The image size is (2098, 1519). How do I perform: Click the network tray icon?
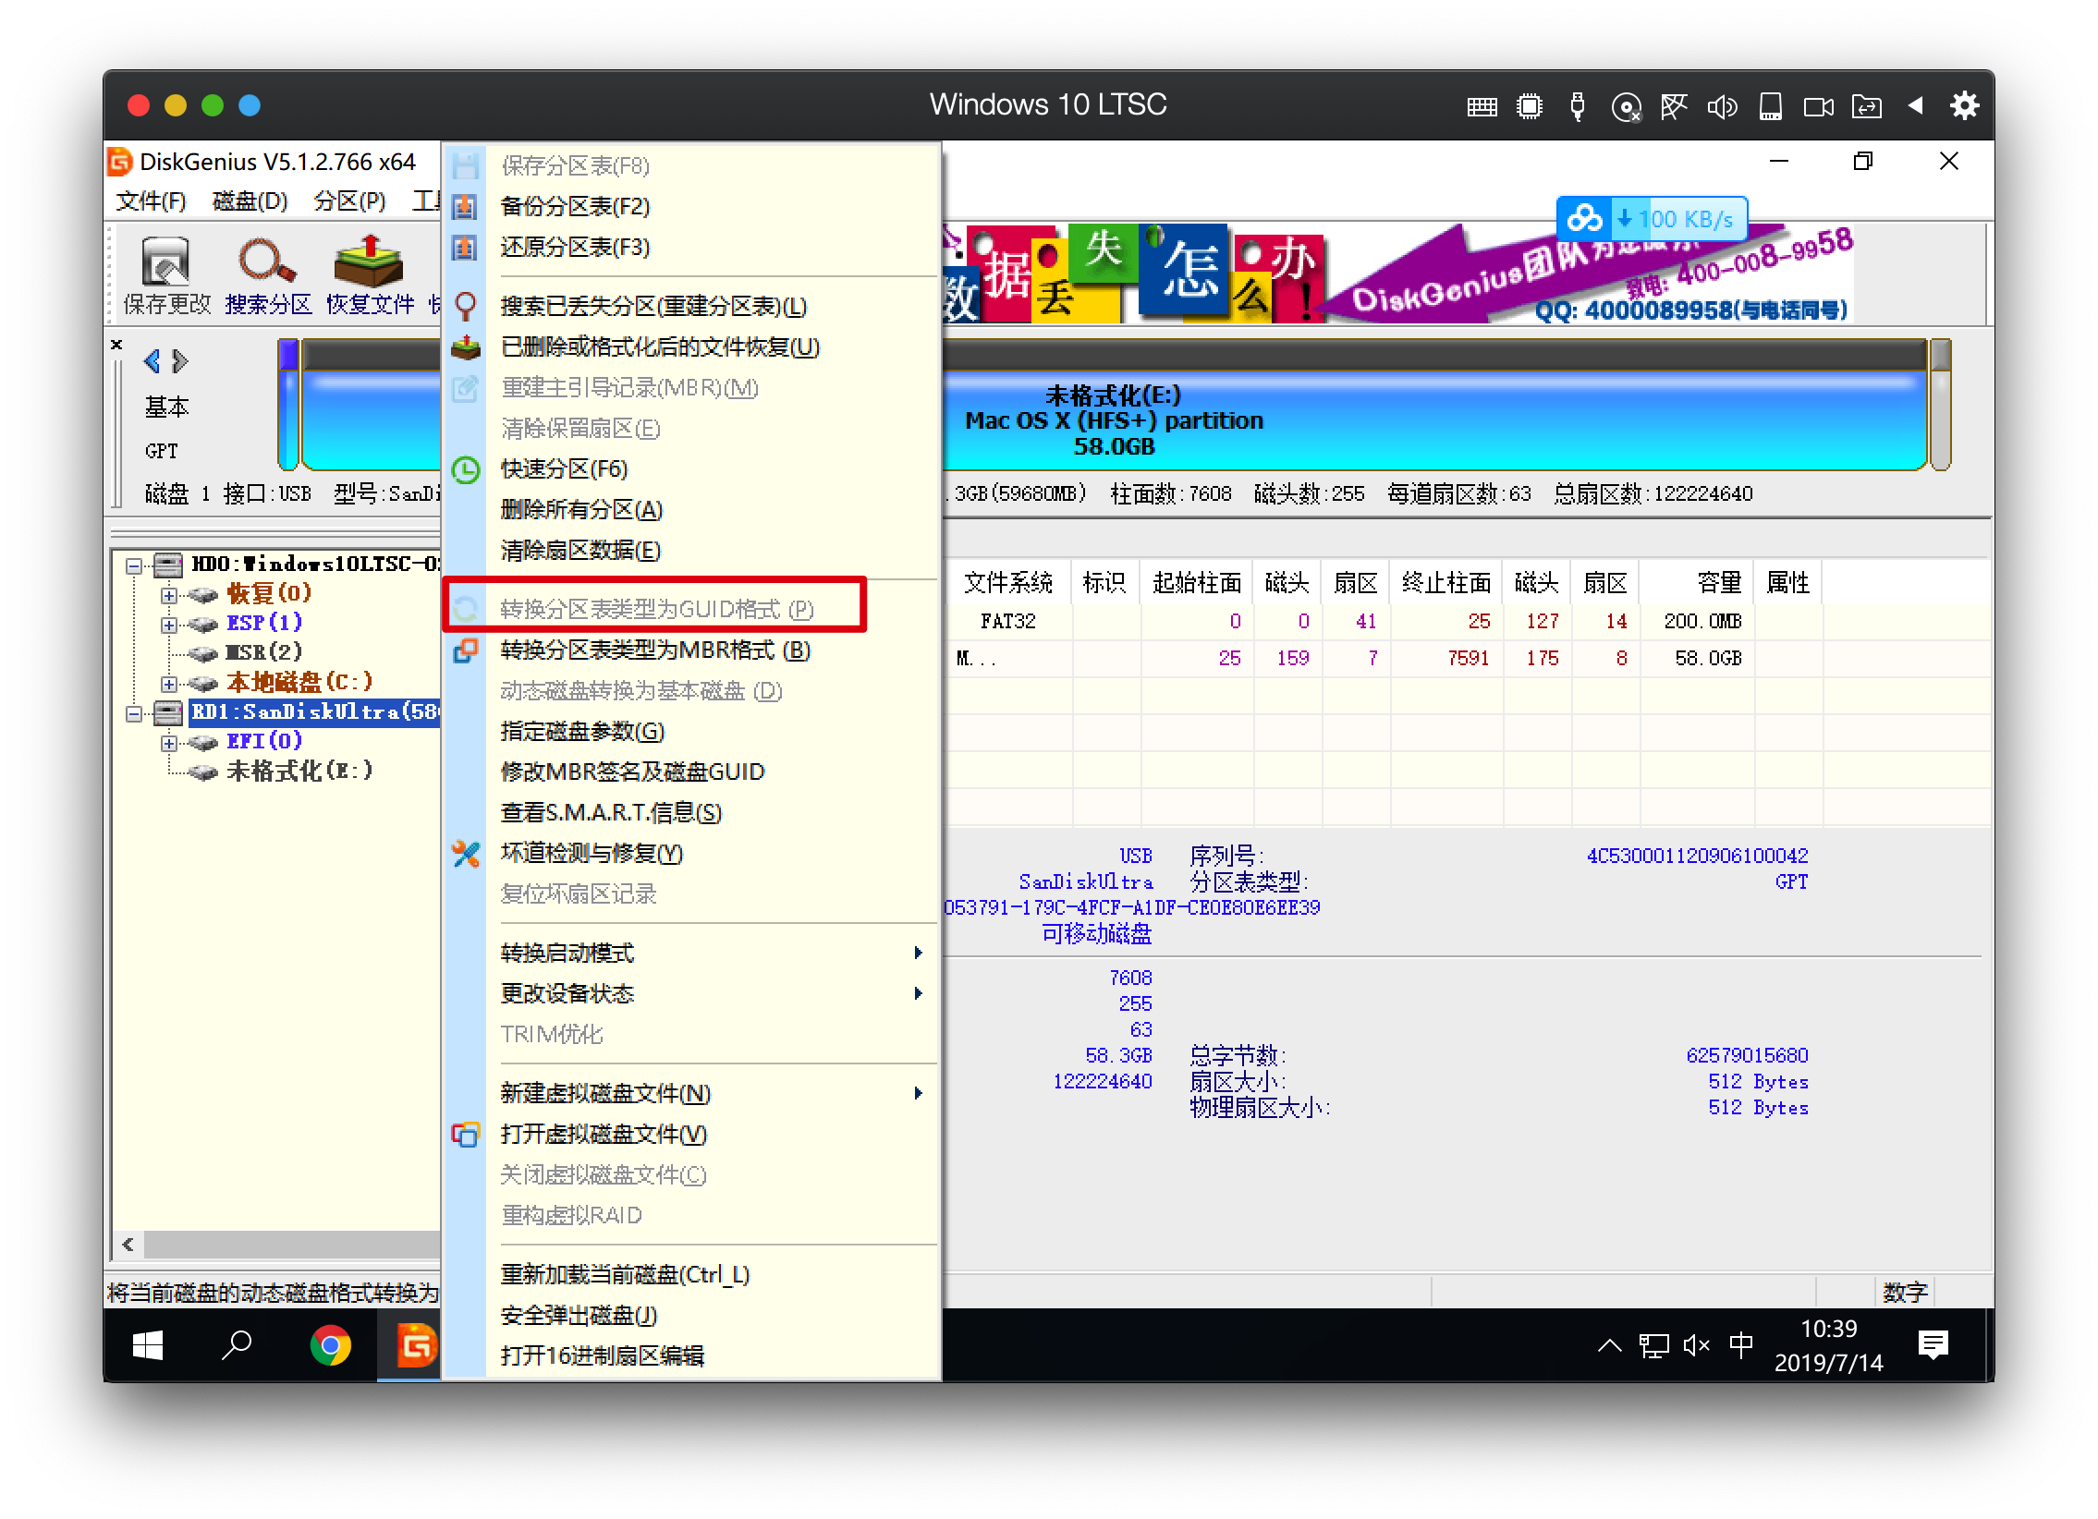coord(1654,1346)
